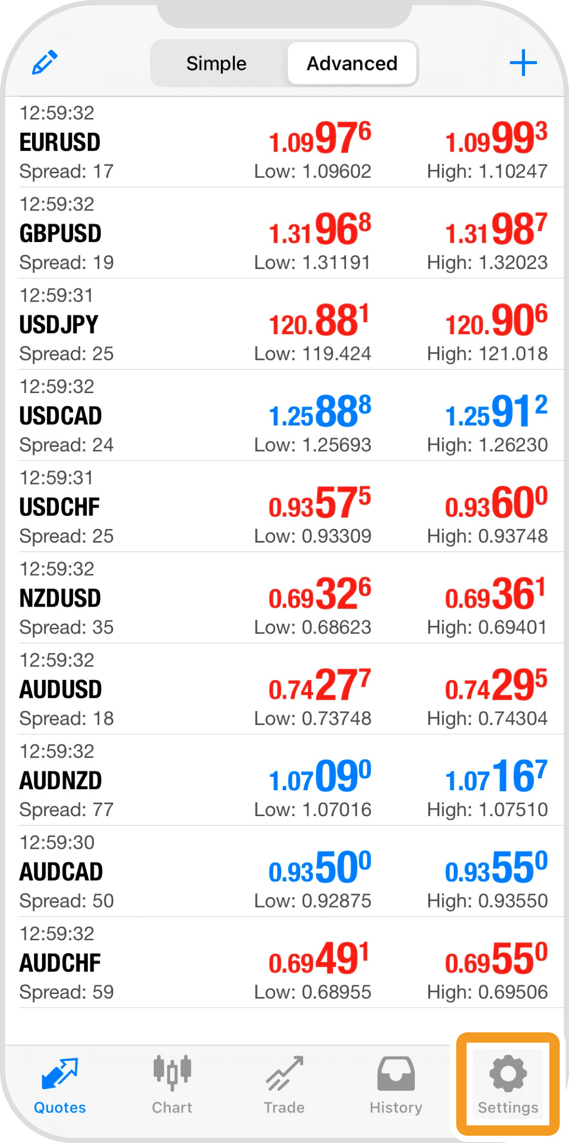Open the Trade arrow icon
Screen dimensions: 569x1143
[x=284, y=1073]
